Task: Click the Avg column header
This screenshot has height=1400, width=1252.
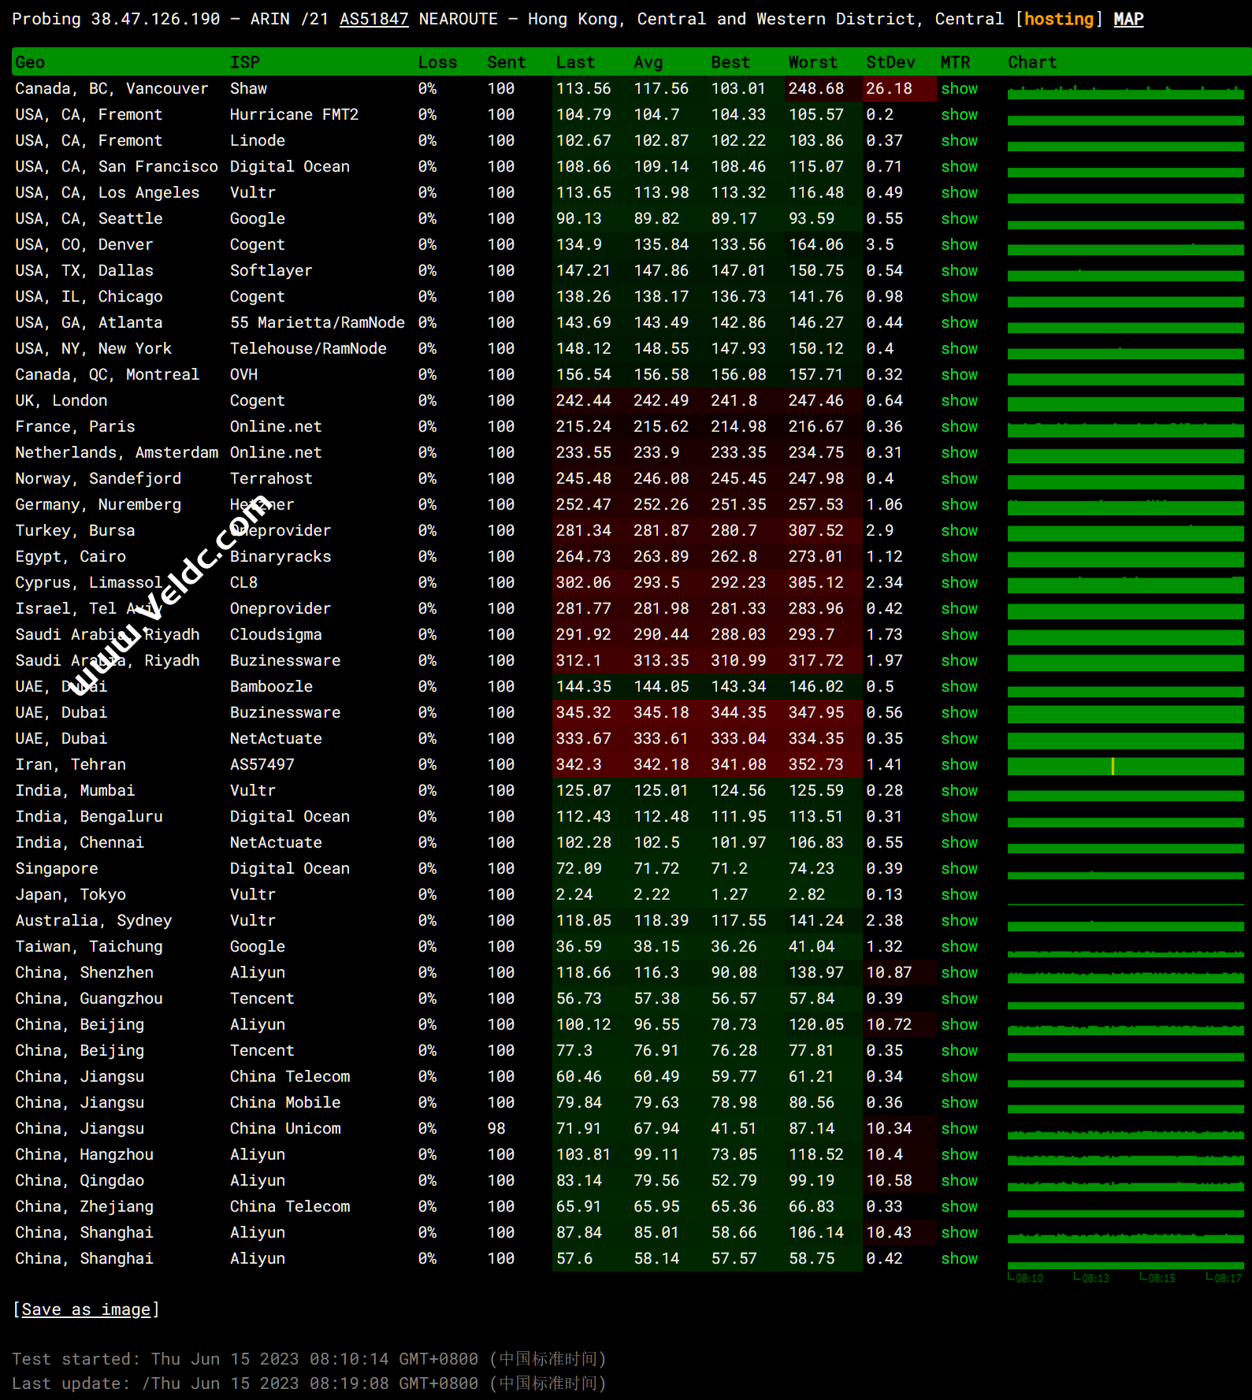Action: point(648,62)
